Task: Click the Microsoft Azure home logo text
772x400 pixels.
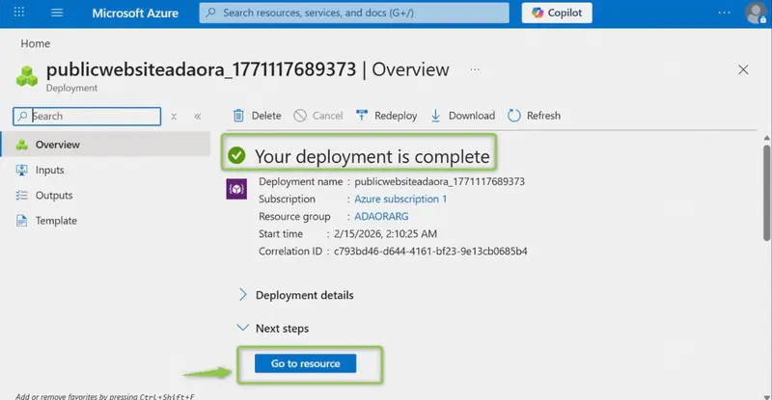Action: click(135, 13)
